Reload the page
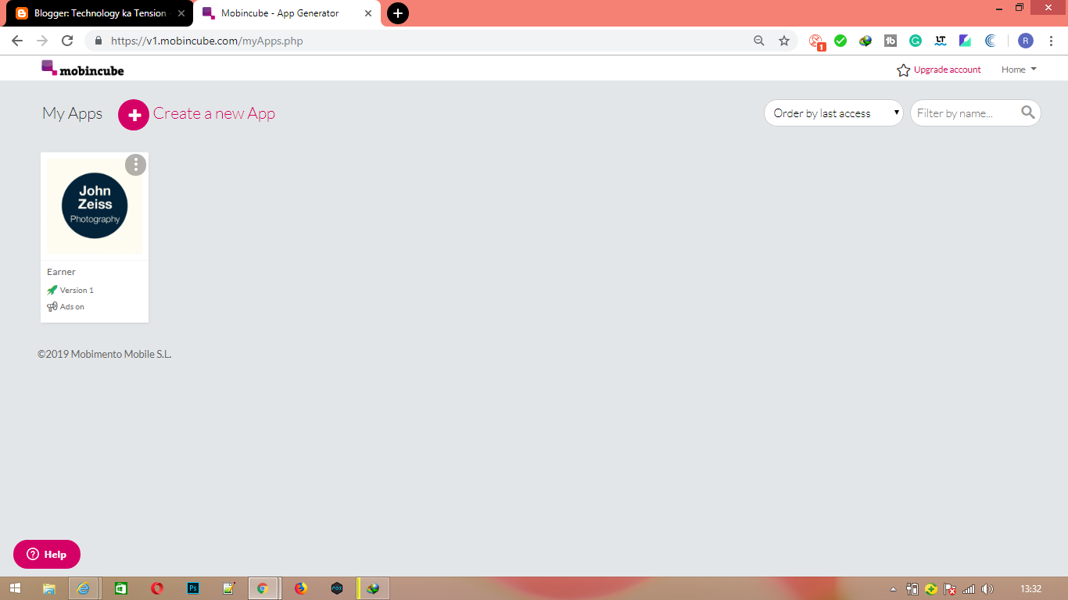Viewport: 1068px width, 600px height. point(67,41)
